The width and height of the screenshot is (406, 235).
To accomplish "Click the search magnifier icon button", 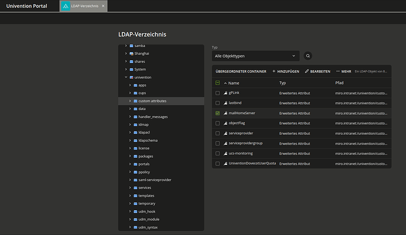I will point(308,56).
